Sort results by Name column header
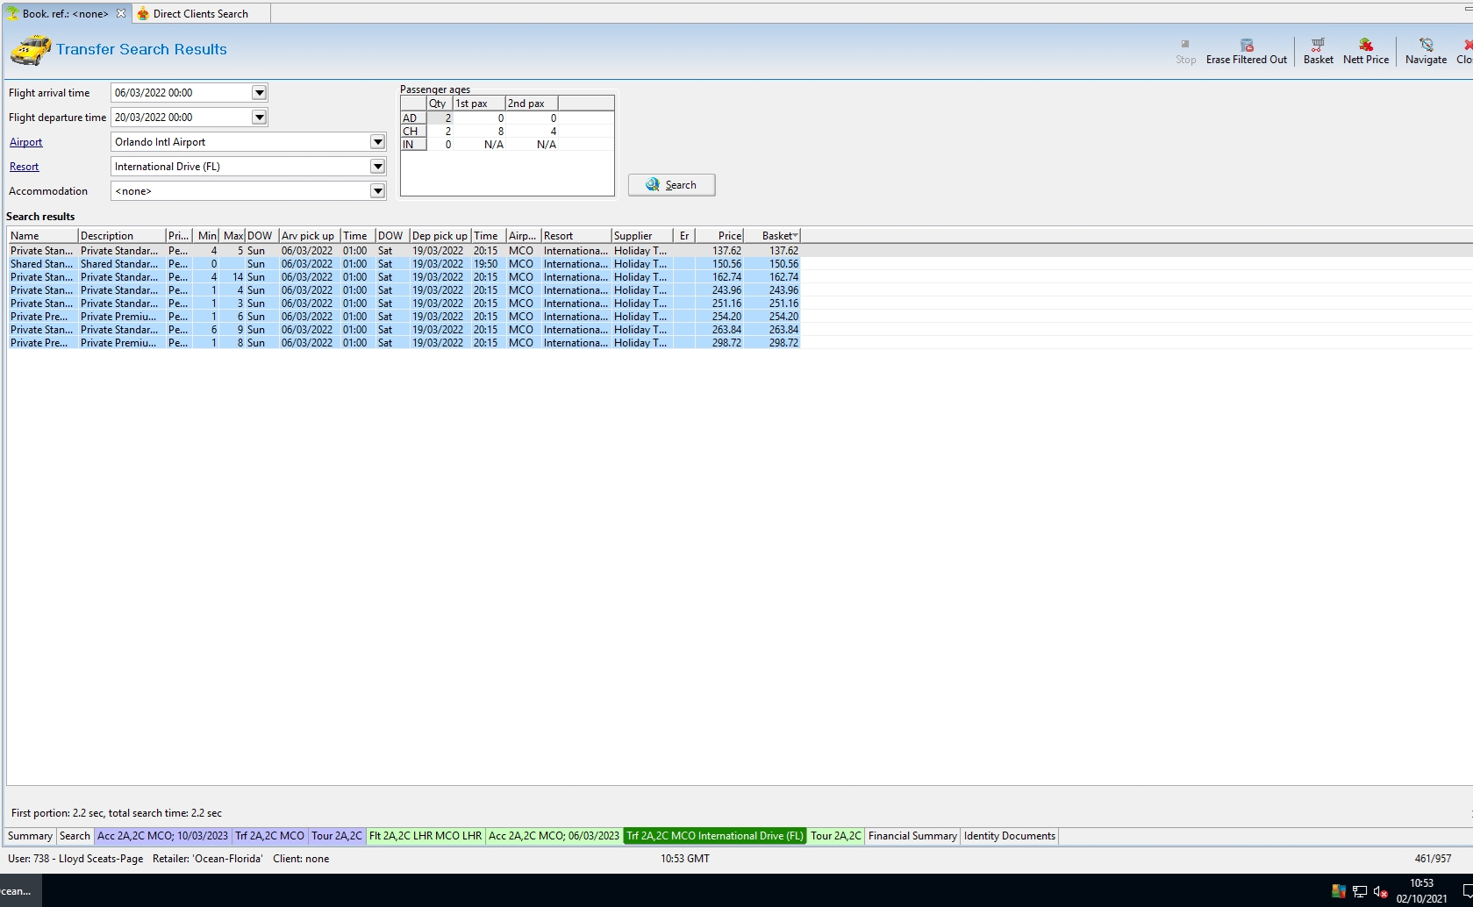Image resolution: width=1473 pixels, height=907 pixels. click(43, 236)
